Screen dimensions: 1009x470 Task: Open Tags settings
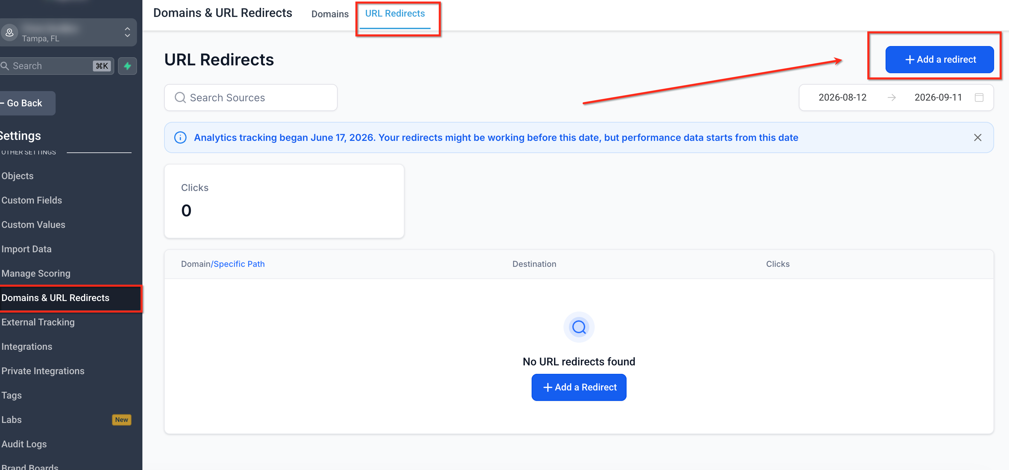pos(12,395)
